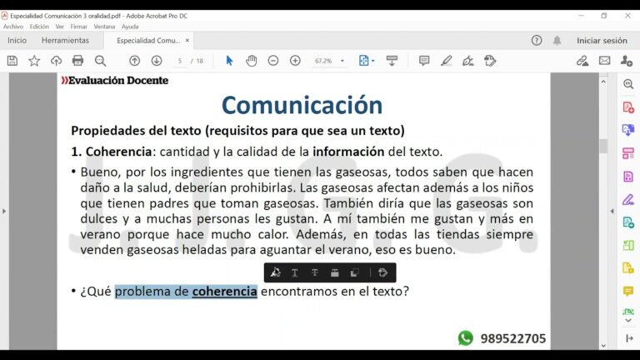Switch to the Inicio tab
This screenshot has width=640, height=360.
point(17,40)
